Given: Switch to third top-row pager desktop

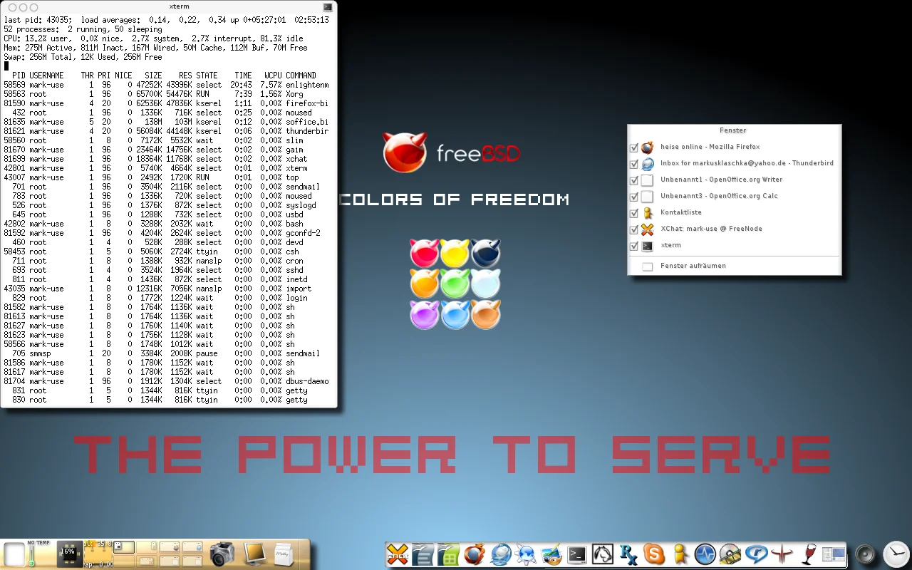Looking at the screenshot, I should (170, 546).
